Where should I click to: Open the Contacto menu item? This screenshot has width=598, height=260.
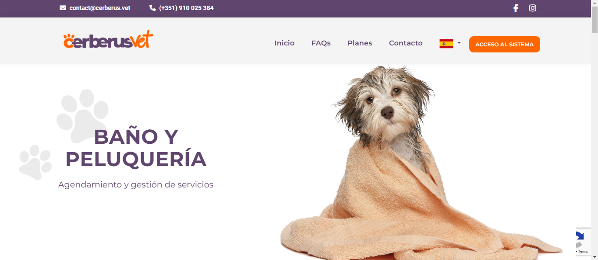tap(406, 43)
